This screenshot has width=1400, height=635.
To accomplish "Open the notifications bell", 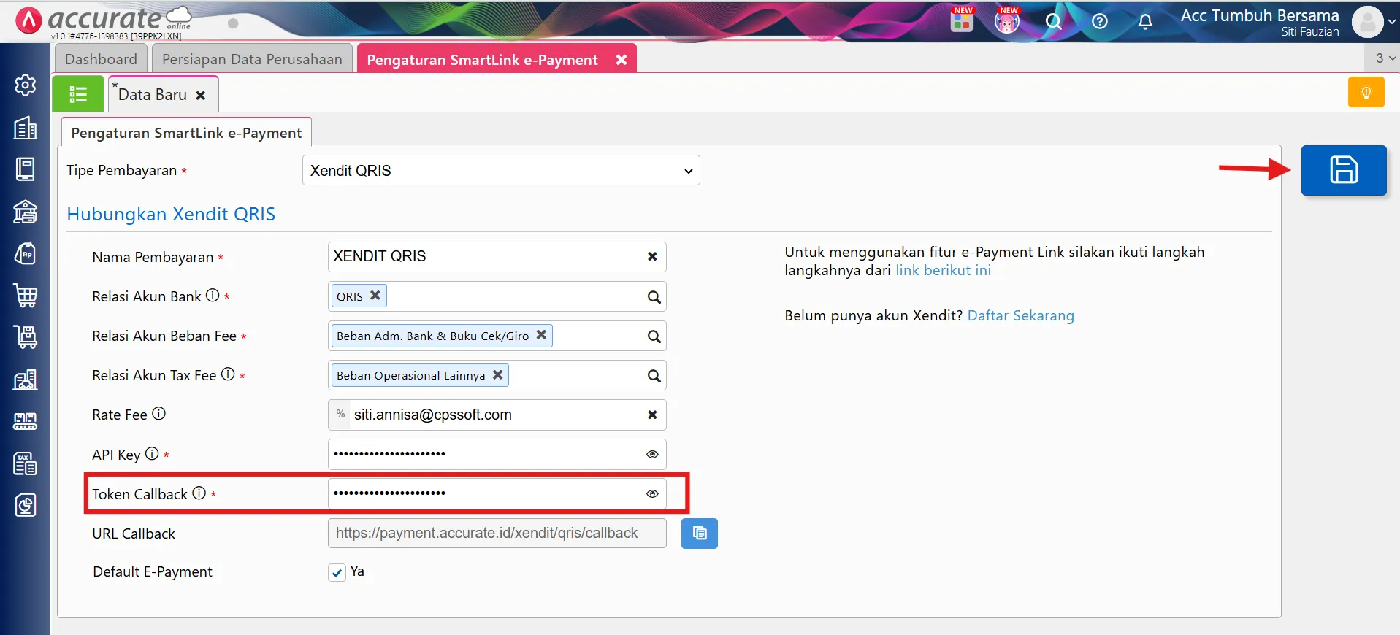I will point(1145,22).
